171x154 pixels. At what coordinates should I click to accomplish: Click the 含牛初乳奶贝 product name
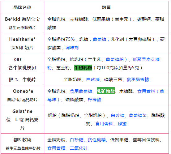(22, 68)
